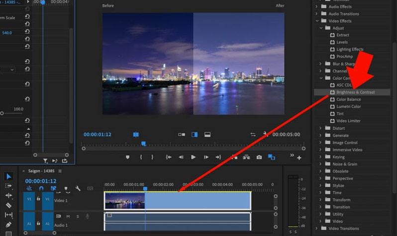Image resolution: width=397 pixels, height=236 pixels.
Task: Toggle the Video 1 track lock
Action: tap(38, 199)
